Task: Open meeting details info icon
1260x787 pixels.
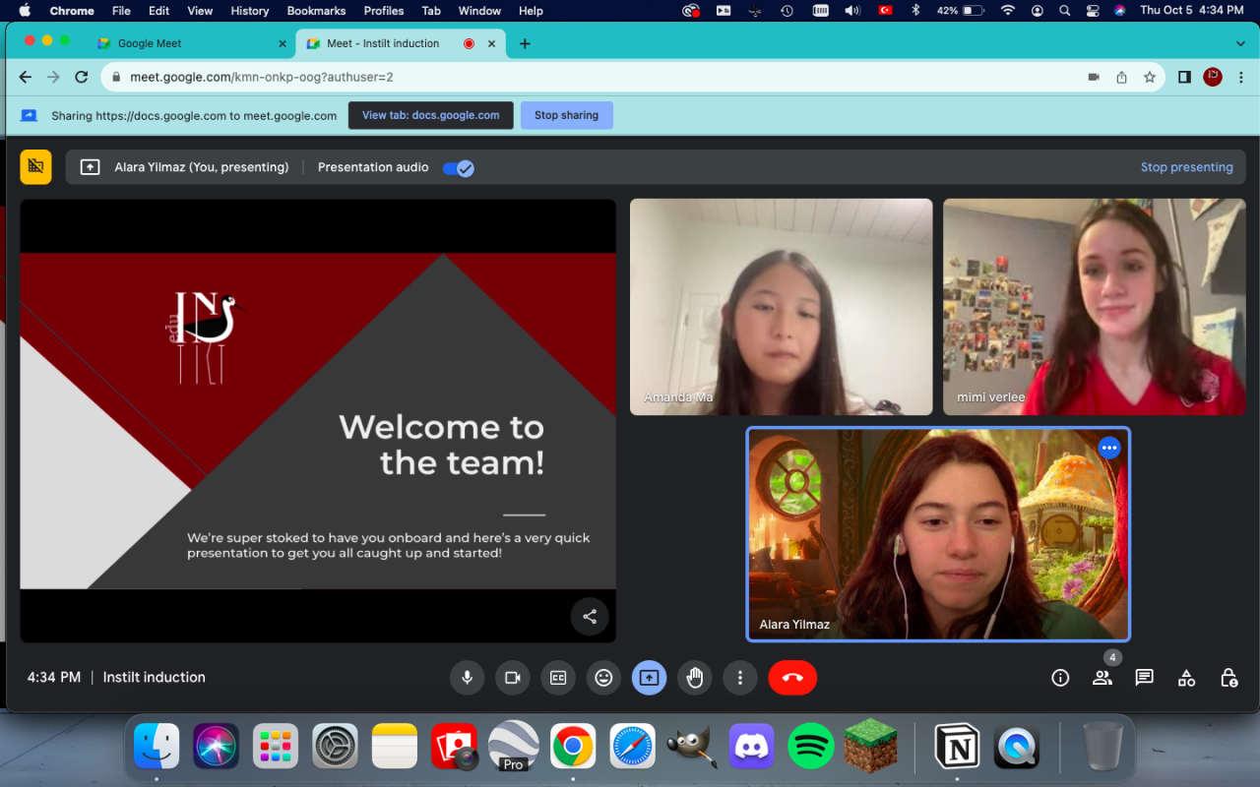Action: (x=1060, y=678)
